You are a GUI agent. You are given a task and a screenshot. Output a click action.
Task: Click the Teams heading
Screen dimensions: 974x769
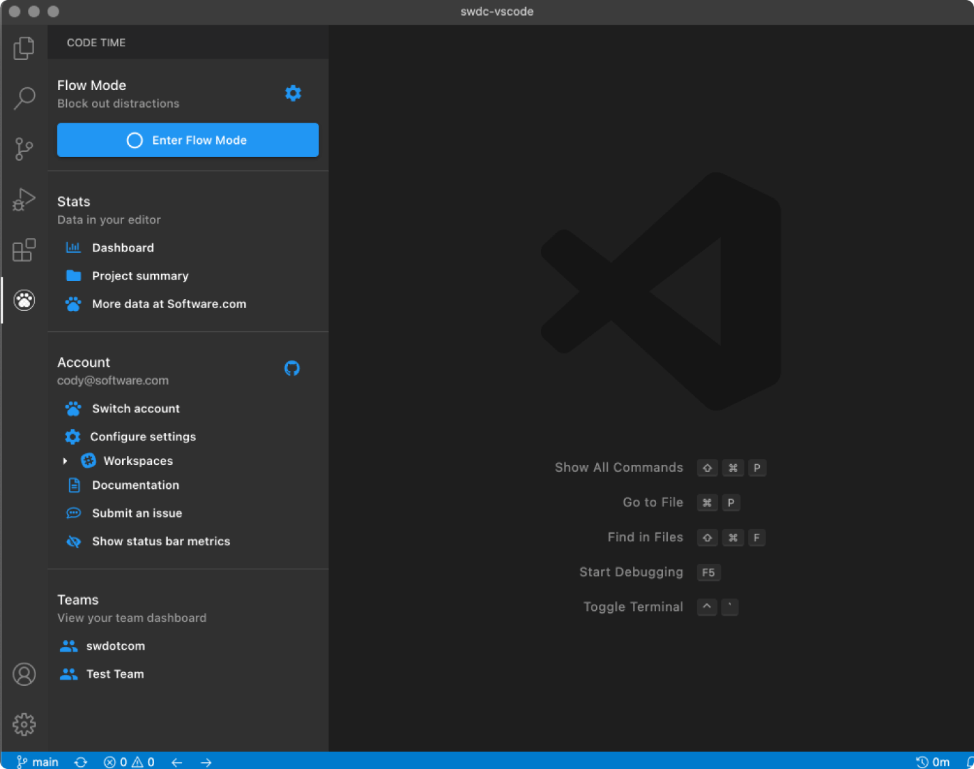(x=78, y=600)
